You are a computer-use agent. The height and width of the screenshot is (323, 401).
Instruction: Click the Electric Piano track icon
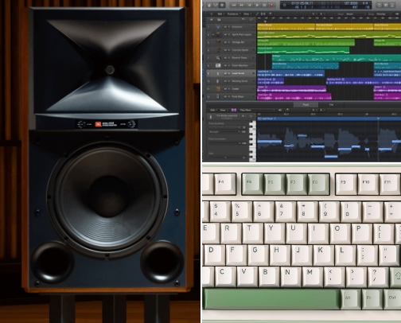(x=218, y=57)
